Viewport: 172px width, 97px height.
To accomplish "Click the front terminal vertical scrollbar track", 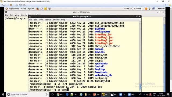I will (140, 56).
